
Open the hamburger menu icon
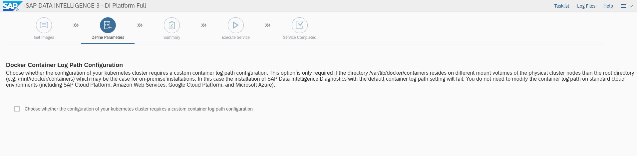624,6
